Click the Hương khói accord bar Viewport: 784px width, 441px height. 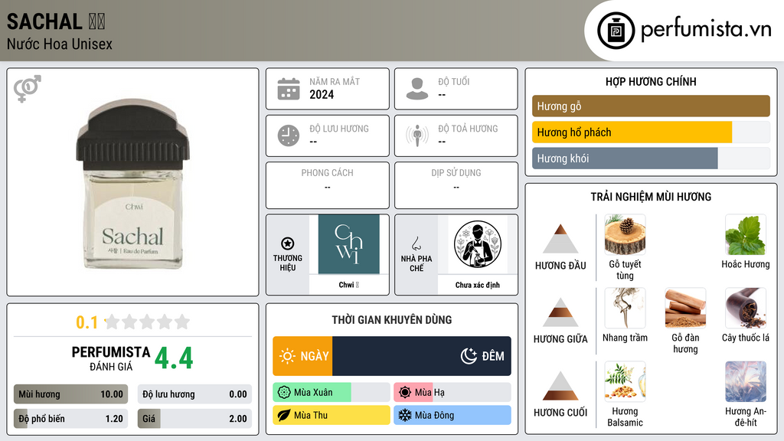(651, 158)
